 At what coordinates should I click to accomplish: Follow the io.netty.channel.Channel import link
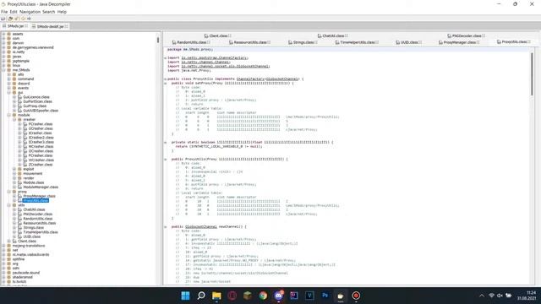tap(205, 62)
